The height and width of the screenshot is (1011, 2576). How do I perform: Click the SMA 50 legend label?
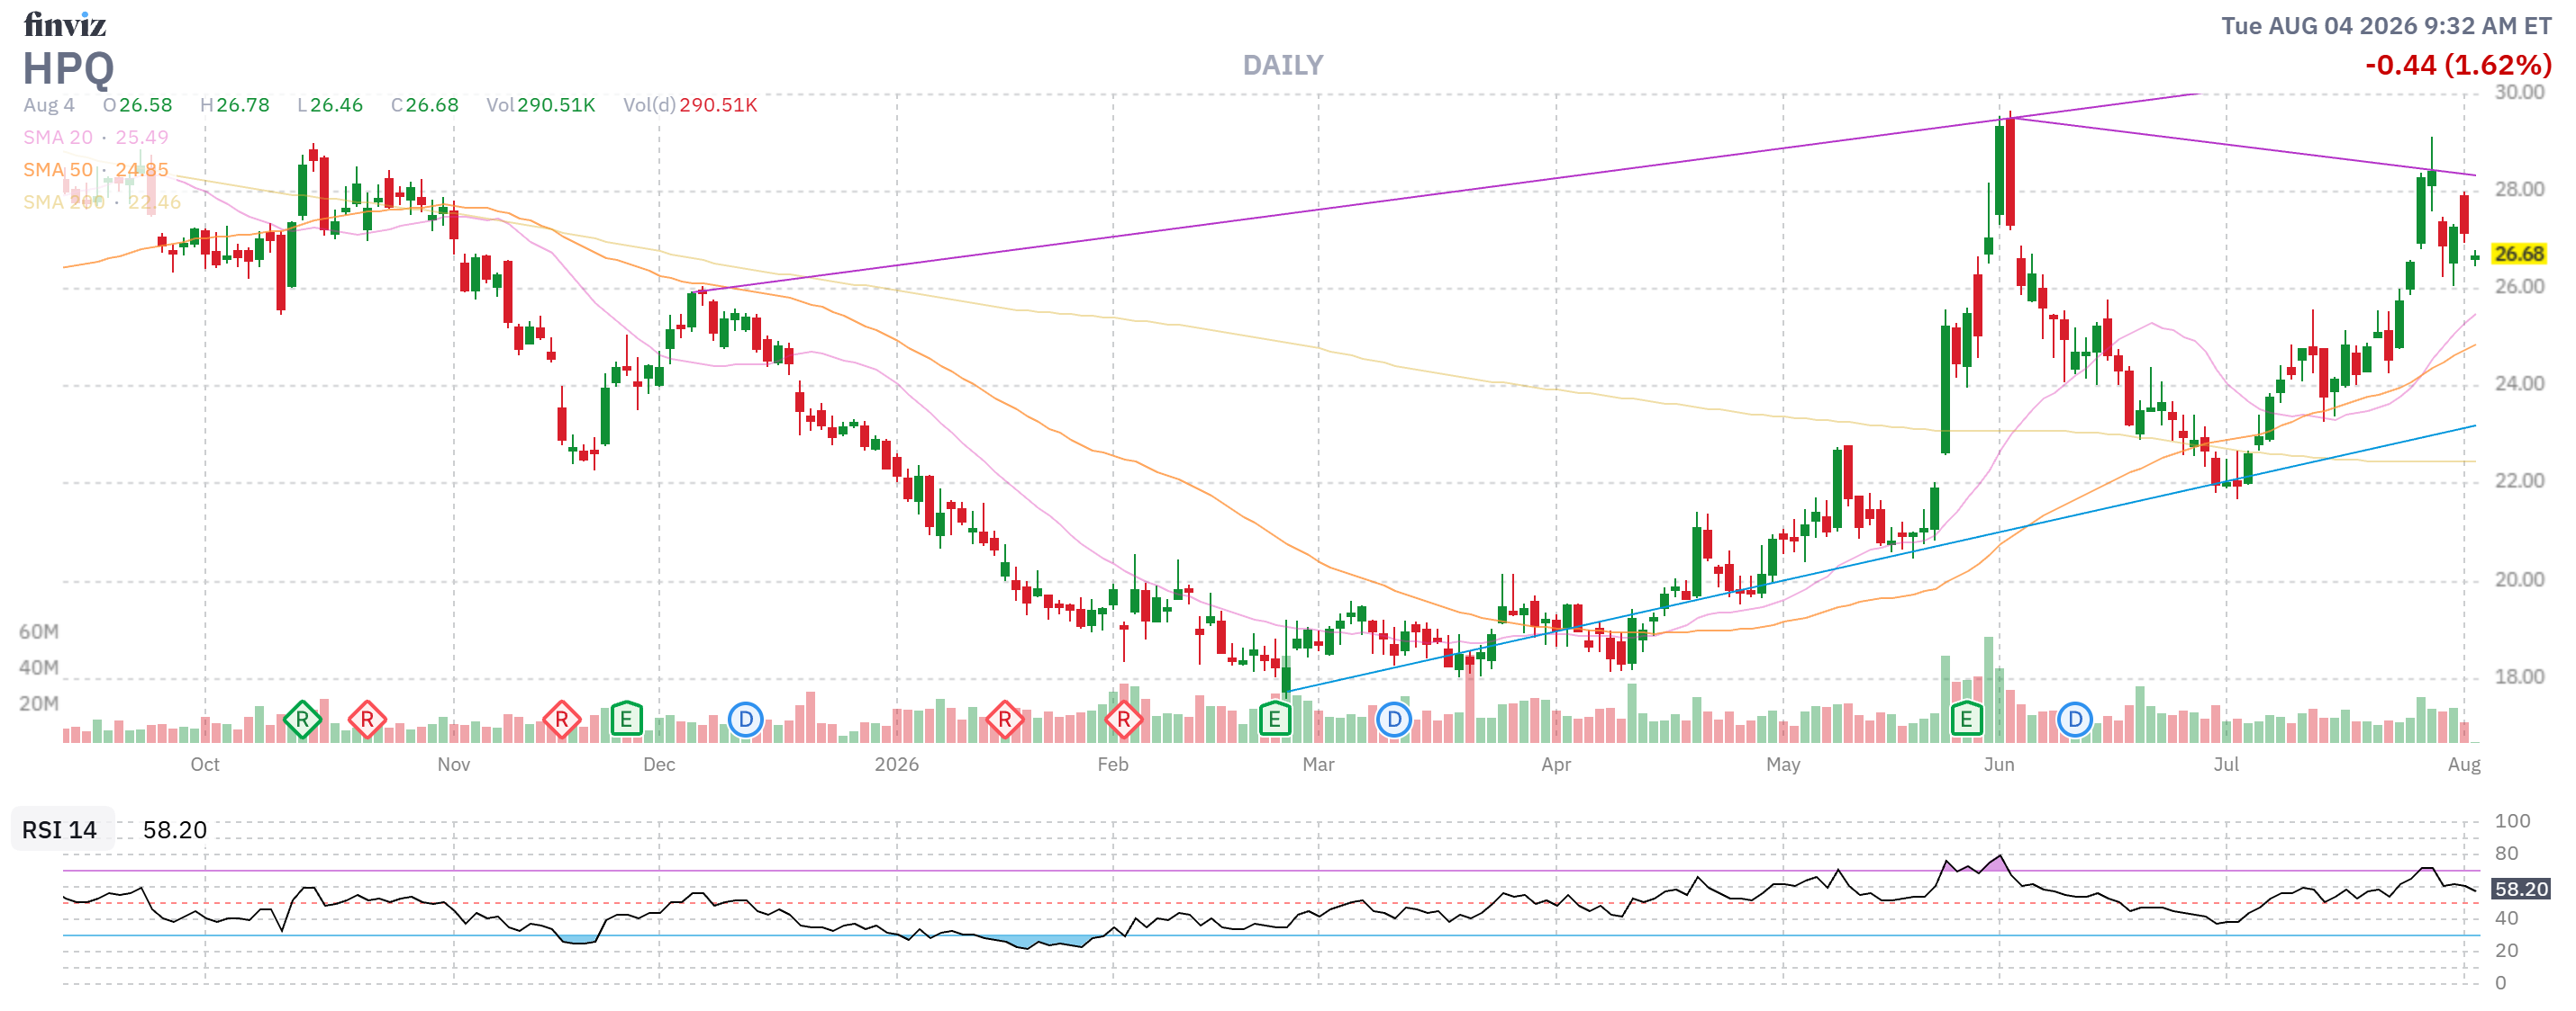(x=58, y=170)
